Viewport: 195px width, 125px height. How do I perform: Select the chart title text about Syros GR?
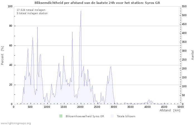click(97, 3)
